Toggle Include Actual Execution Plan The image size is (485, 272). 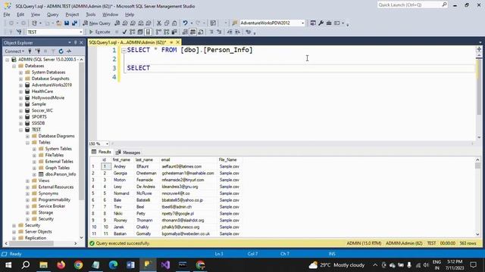(x=158, y=32)
